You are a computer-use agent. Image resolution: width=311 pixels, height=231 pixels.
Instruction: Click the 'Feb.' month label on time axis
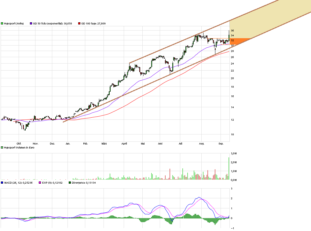point(86,144)
